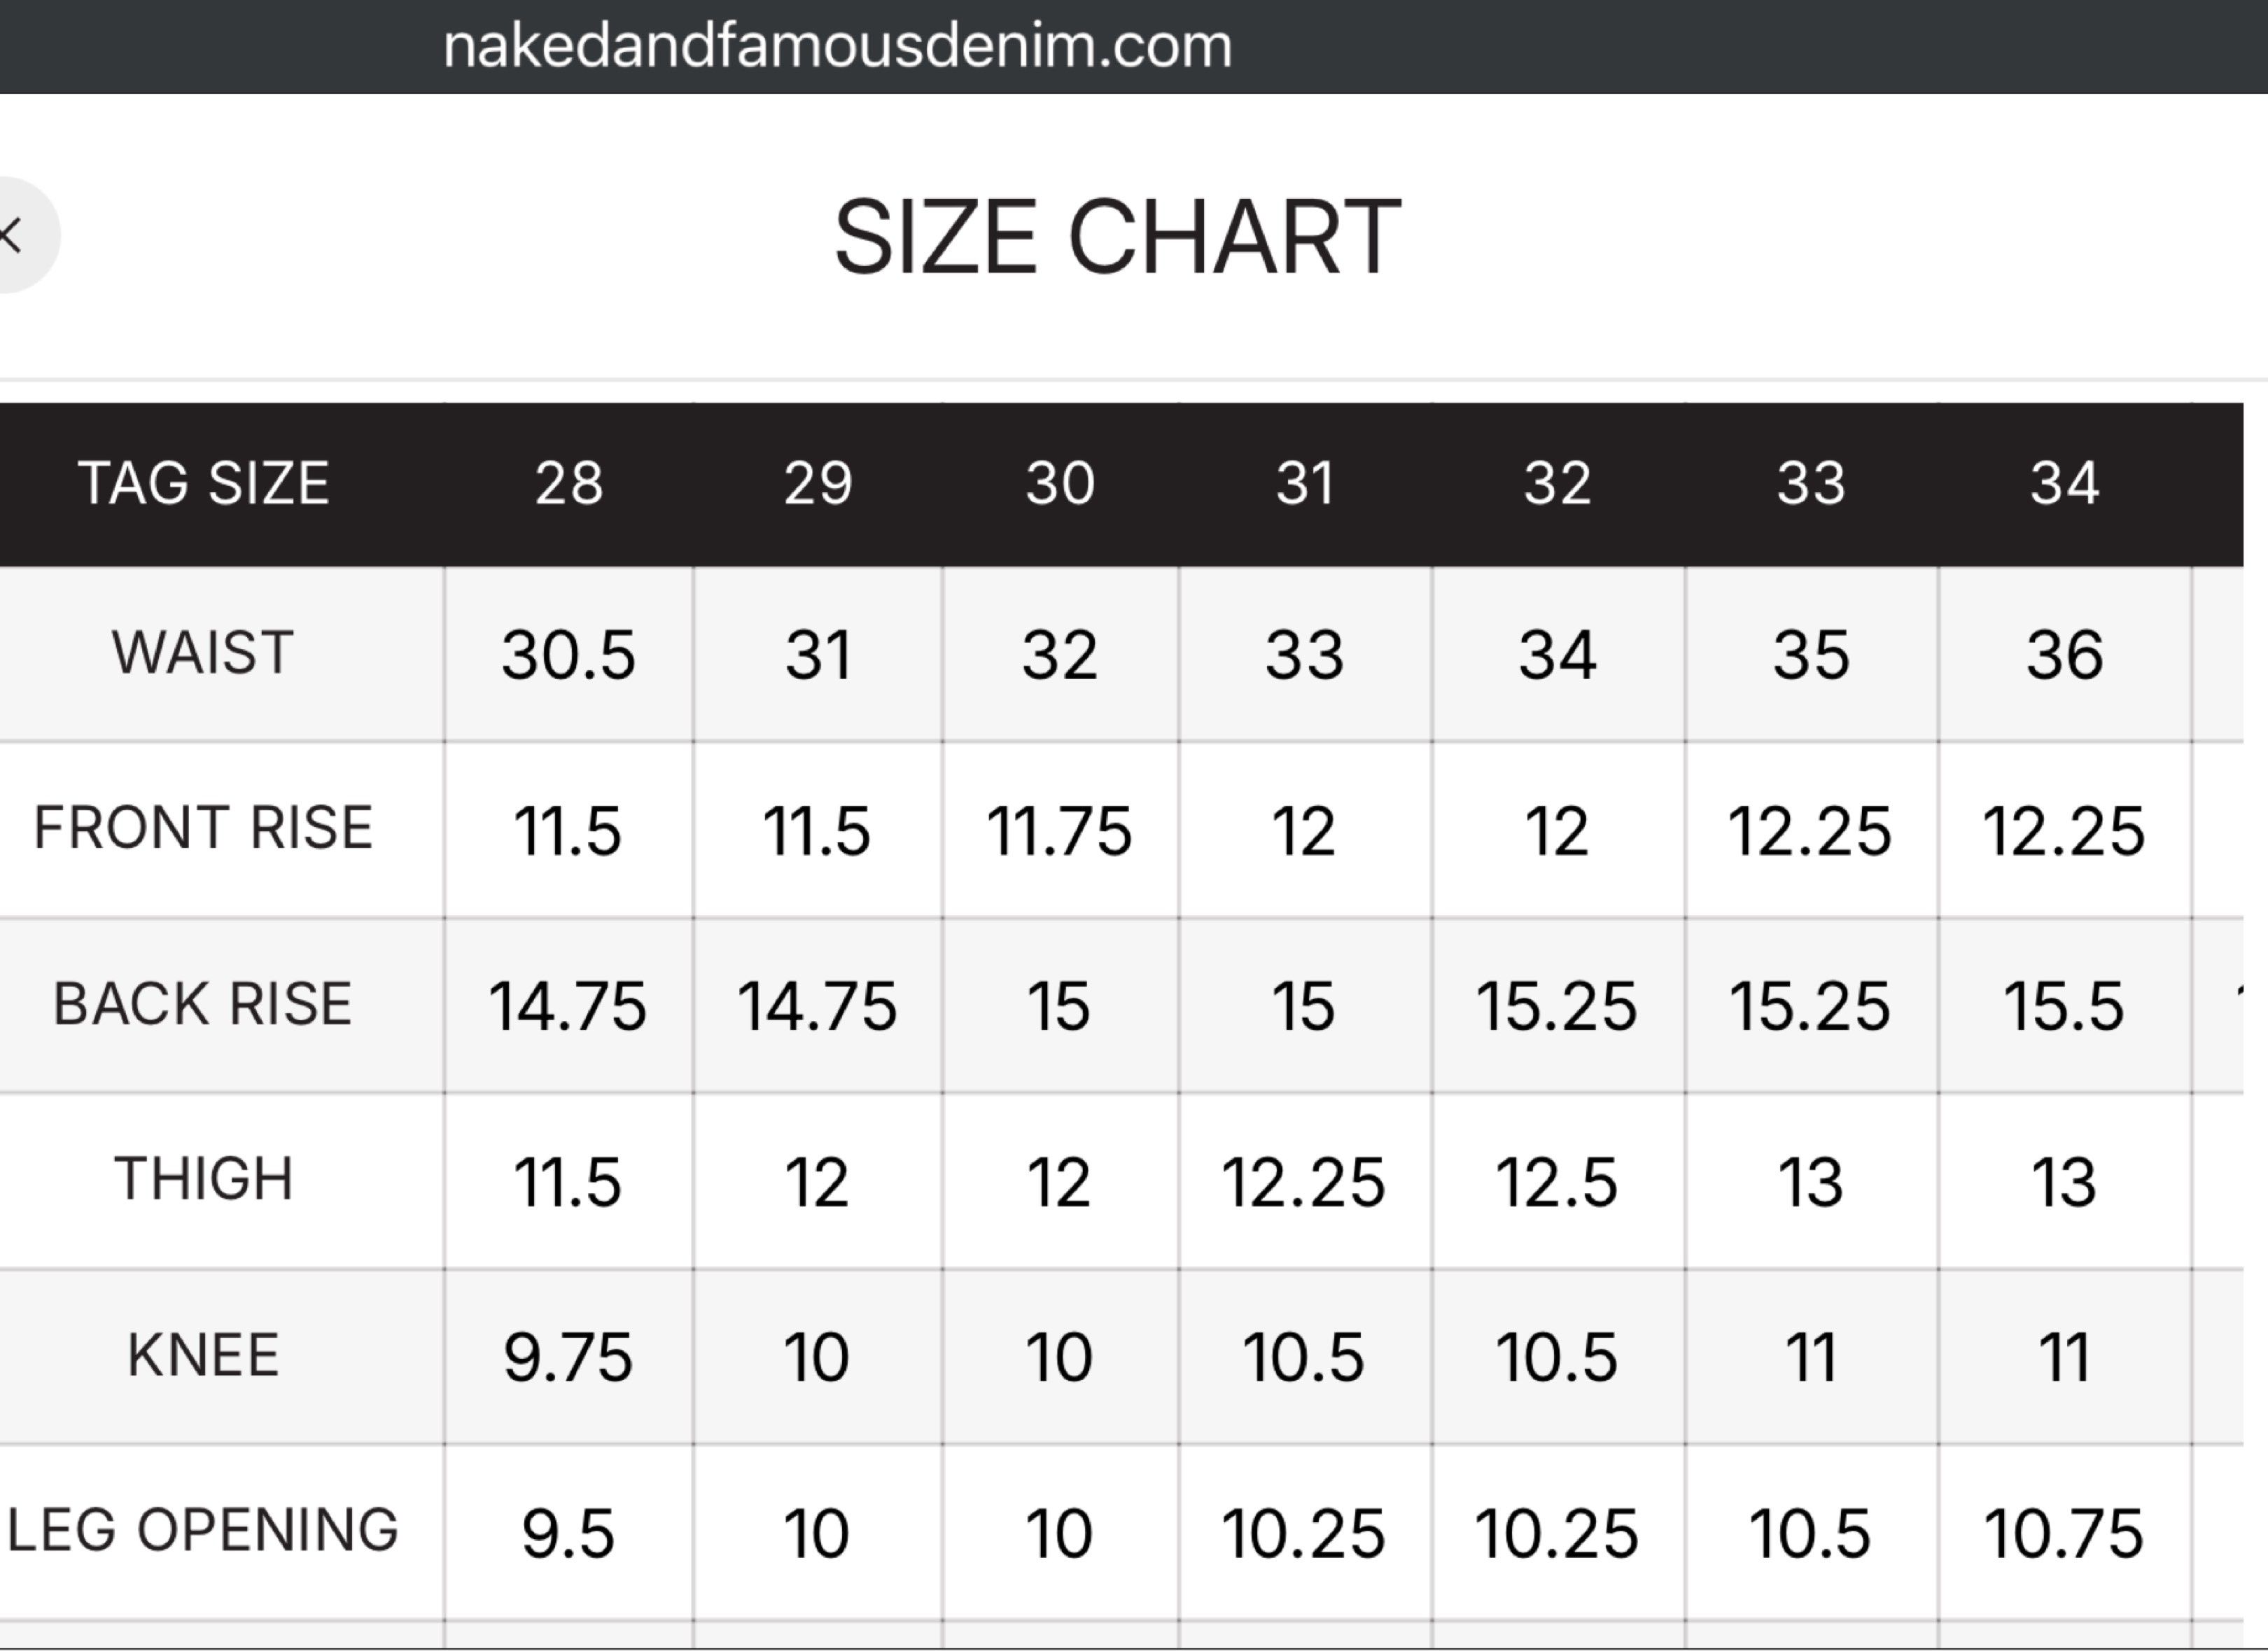Click the LEG OPENING row label
2268x1651 pixels.
coord(203,1530)
